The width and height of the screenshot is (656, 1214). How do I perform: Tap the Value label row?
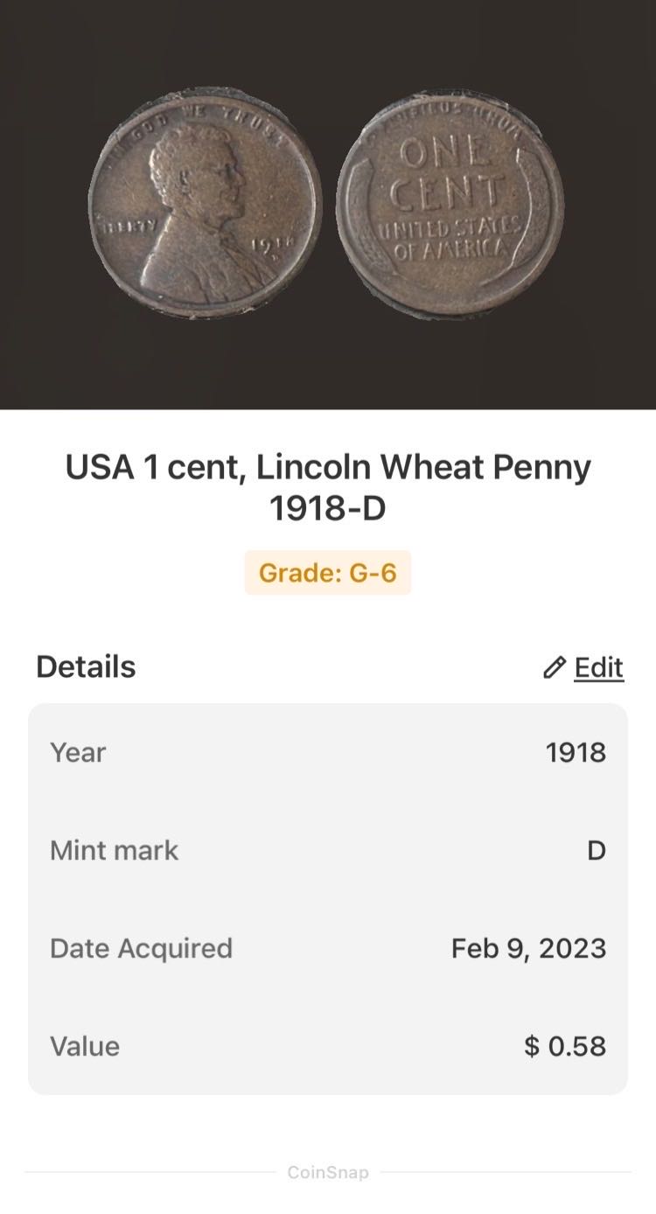(x=85, y=1046)
